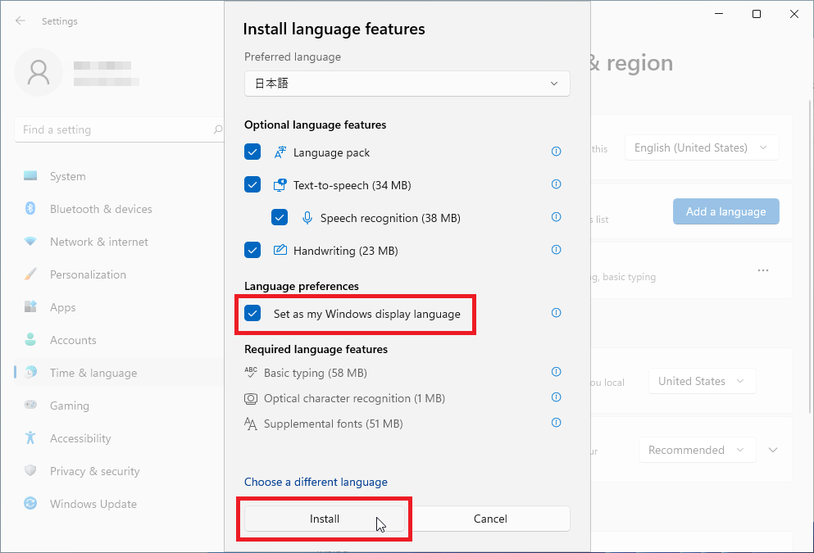The image size is (814, 553).
Task: Uncheck the Text-to-speech checkbox
Action: point(252,184)
